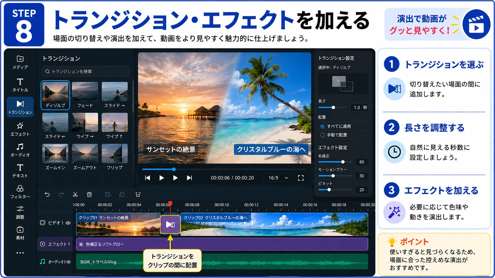Image resolution: width=495 pixels, height=278 pixels.
Task: Delete selection with the trash icon
Action: pos(89,194)
